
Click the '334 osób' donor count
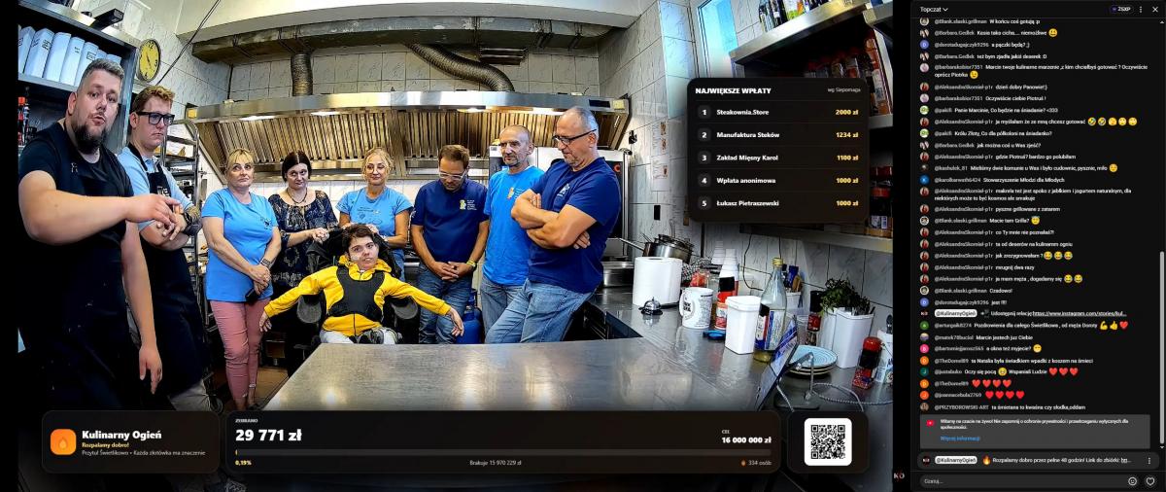(x=755, y=463)
